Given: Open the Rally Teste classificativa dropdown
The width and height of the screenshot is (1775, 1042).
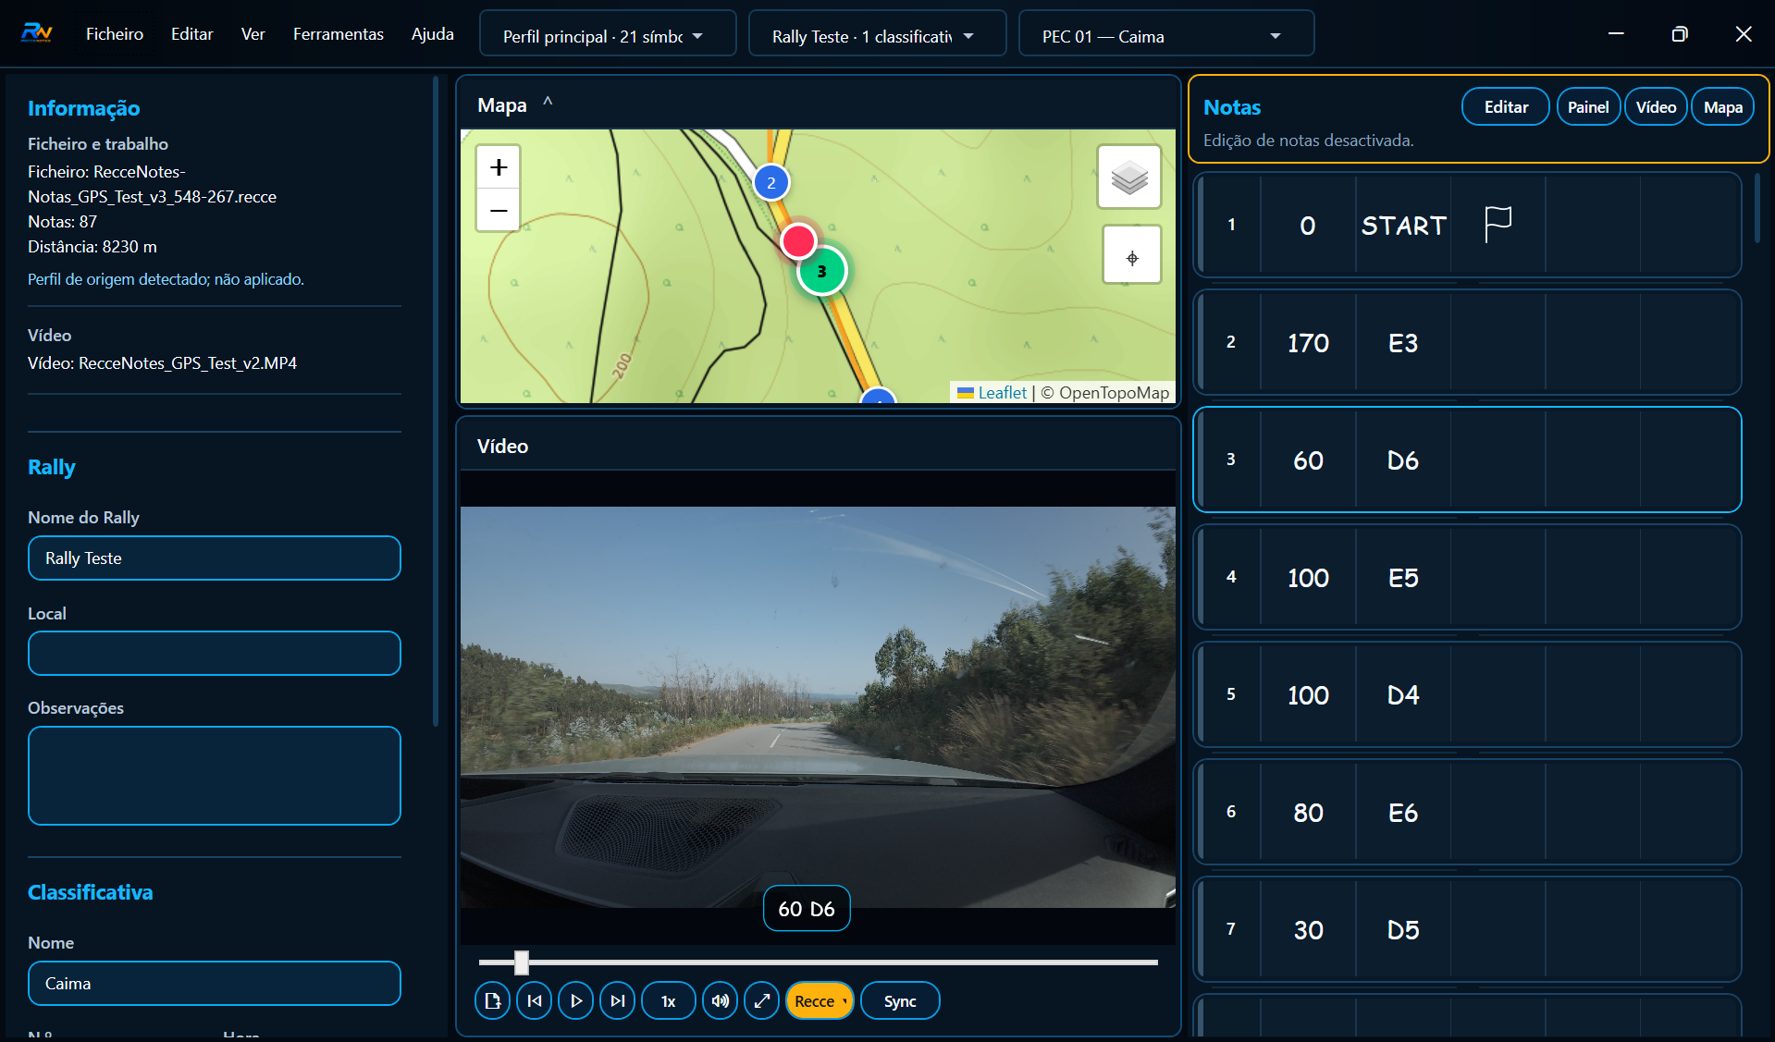Looking at the screenshot, I should point(877,35).
